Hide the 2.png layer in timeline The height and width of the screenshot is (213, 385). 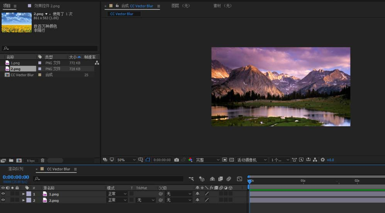coord(3,200)
